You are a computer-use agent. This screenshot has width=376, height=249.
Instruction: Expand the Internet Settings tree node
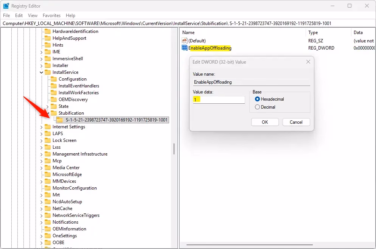pyautogui.click(x=41, y=127)
